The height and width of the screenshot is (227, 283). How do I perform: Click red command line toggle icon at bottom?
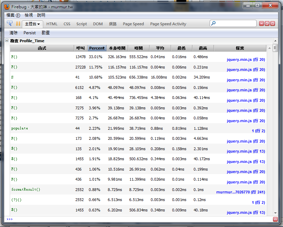click(275, 219)
